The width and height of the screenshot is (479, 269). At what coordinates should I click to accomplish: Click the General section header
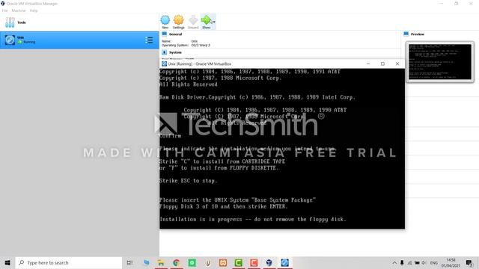[175, 34]
